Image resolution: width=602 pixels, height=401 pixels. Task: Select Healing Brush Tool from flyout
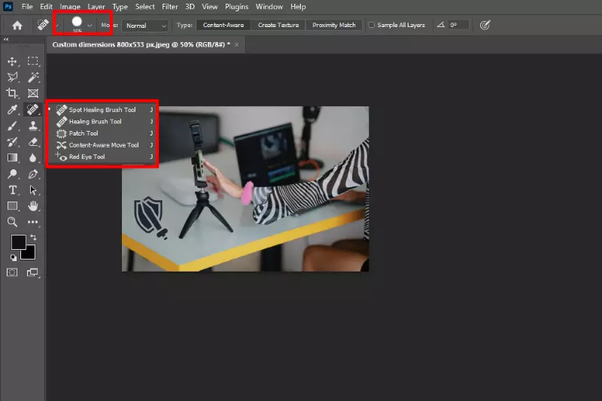[x=102, y=121]
